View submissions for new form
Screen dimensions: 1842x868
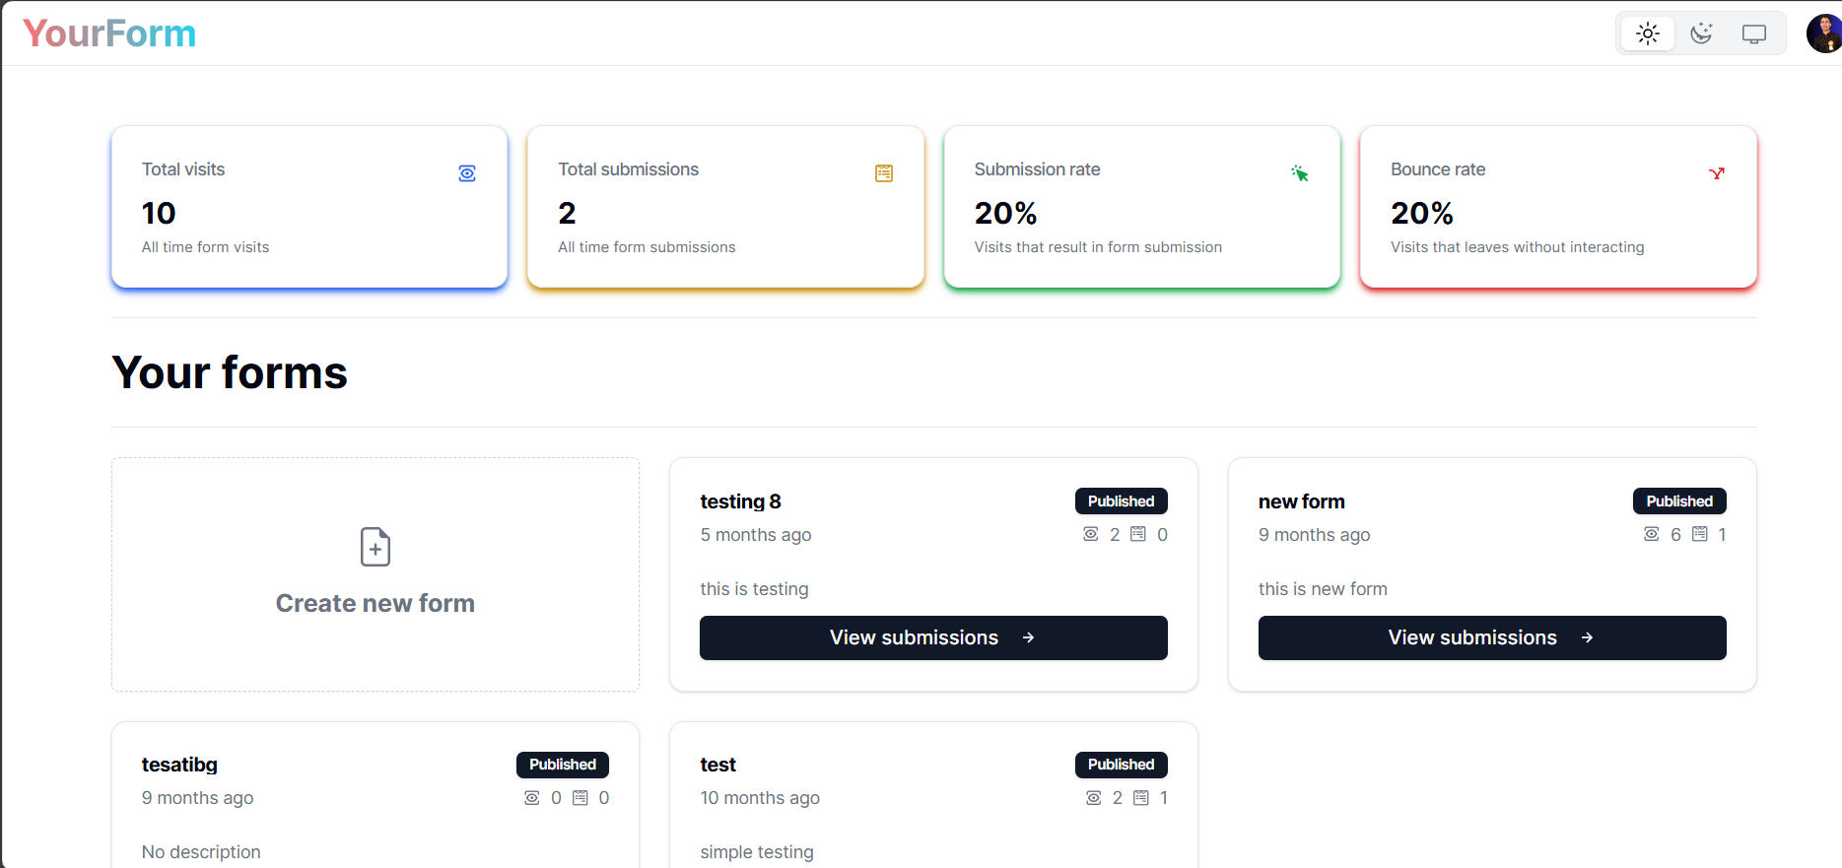point(1491,637)
